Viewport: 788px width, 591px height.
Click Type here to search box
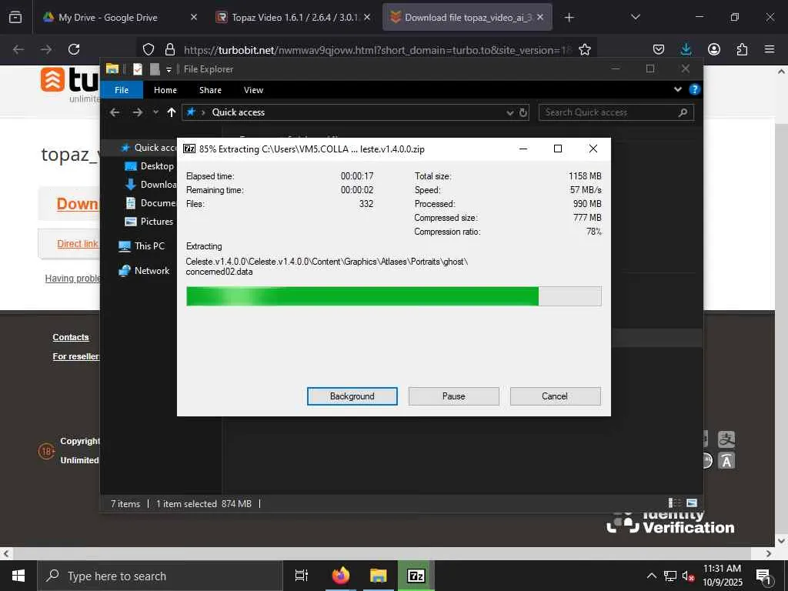coord(160,576)
